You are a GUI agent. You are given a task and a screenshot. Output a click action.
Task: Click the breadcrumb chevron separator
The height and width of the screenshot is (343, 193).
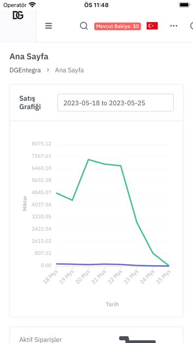pos(48,70)
